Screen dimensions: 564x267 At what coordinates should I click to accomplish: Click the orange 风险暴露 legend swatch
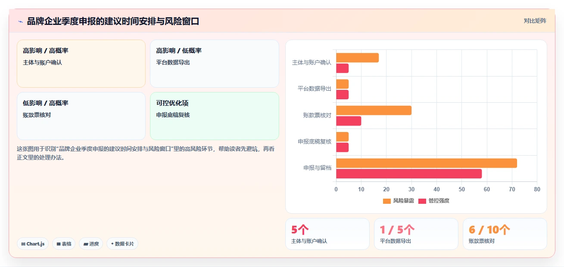tap(386, 201)
